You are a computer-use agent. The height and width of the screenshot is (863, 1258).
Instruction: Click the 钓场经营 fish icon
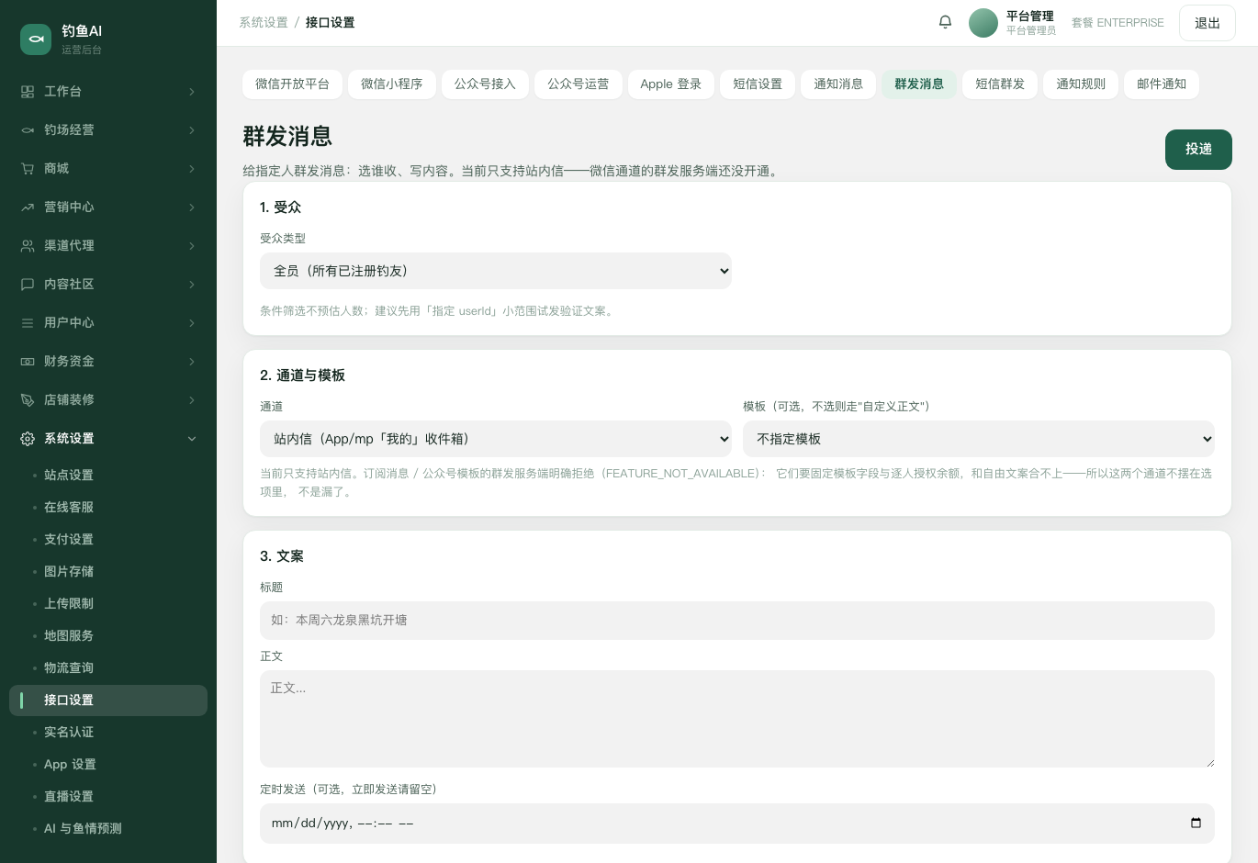(x=28, y=130)
